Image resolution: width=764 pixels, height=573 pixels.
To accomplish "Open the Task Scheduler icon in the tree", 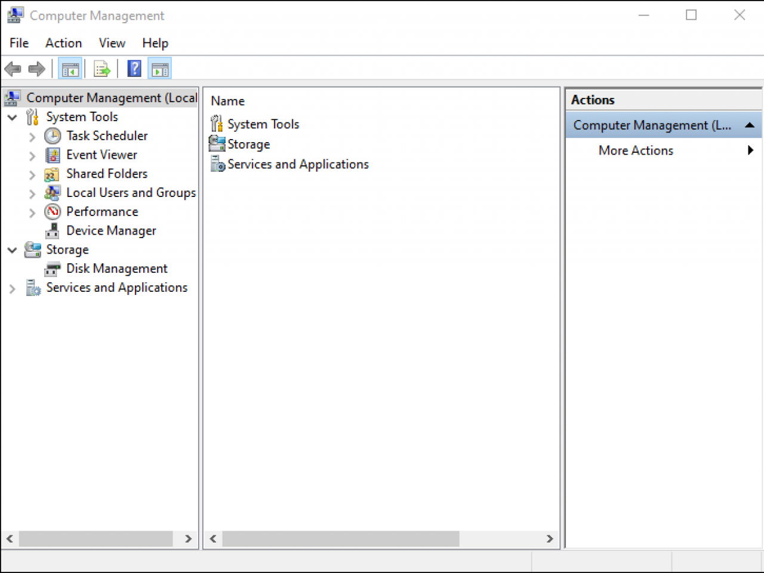I will [x=53, y=135].
